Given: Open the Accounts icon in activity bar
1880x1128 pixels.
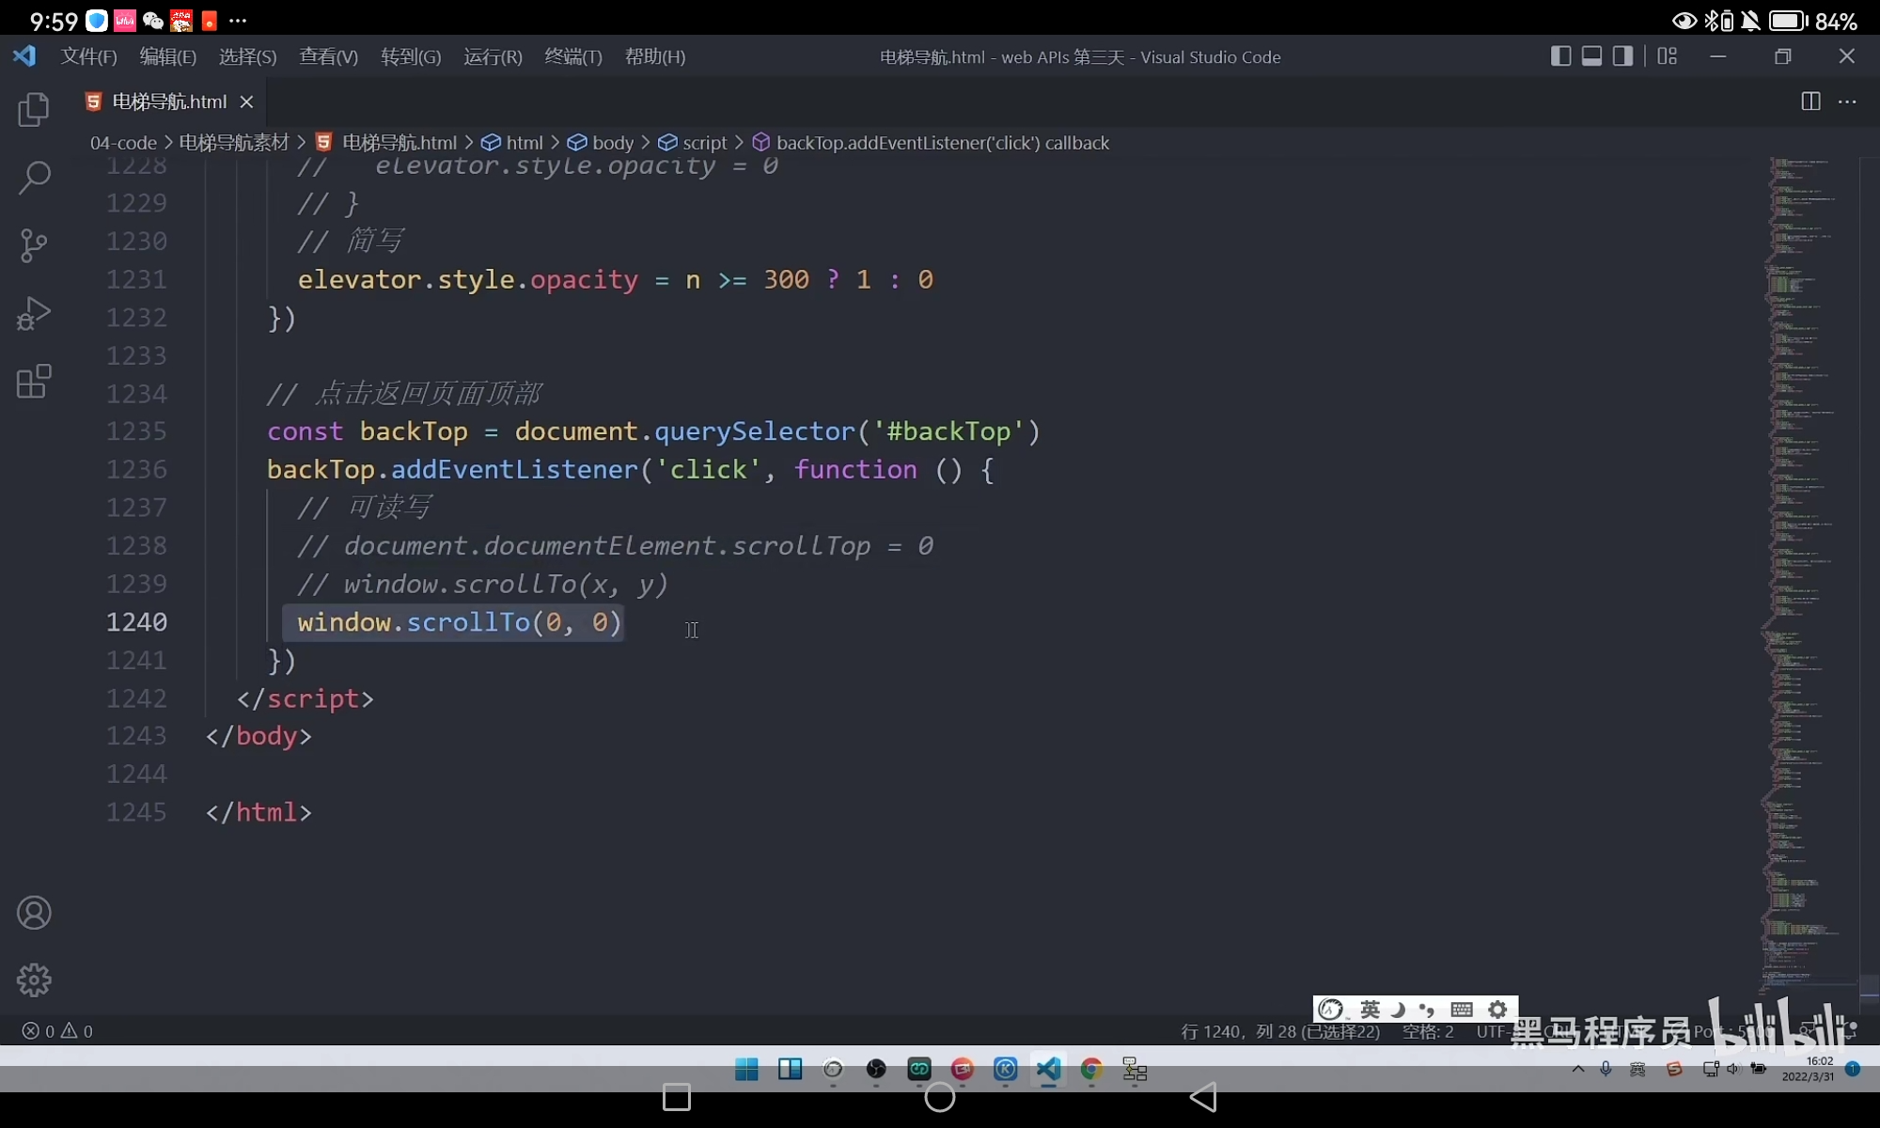Looking at the screenshot, I should click(34, 913).
